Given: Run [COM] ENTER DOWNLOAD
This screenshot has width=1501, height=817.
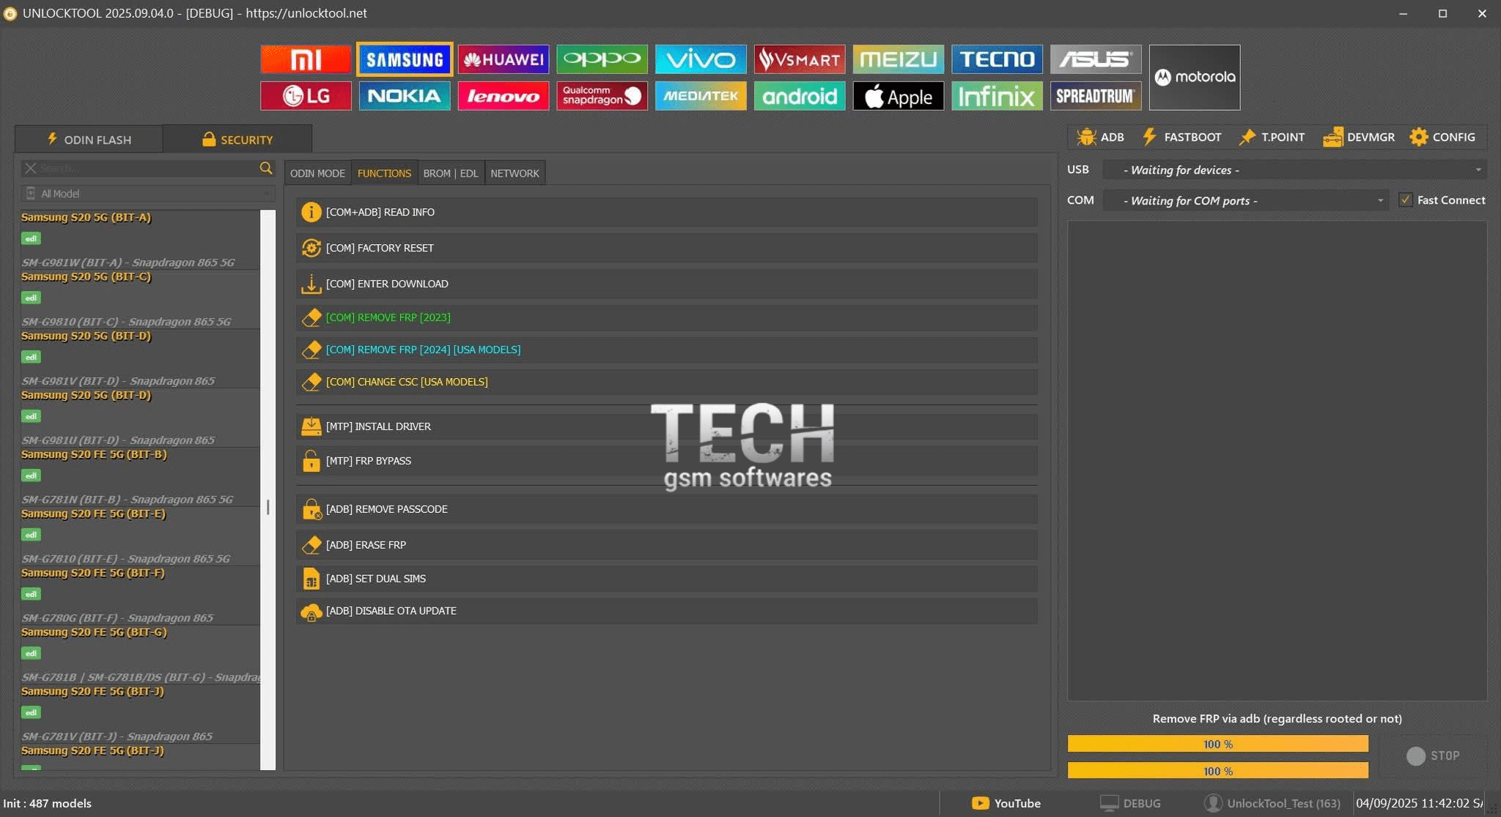Looking at the screenshot, I should tap(667, 284).
